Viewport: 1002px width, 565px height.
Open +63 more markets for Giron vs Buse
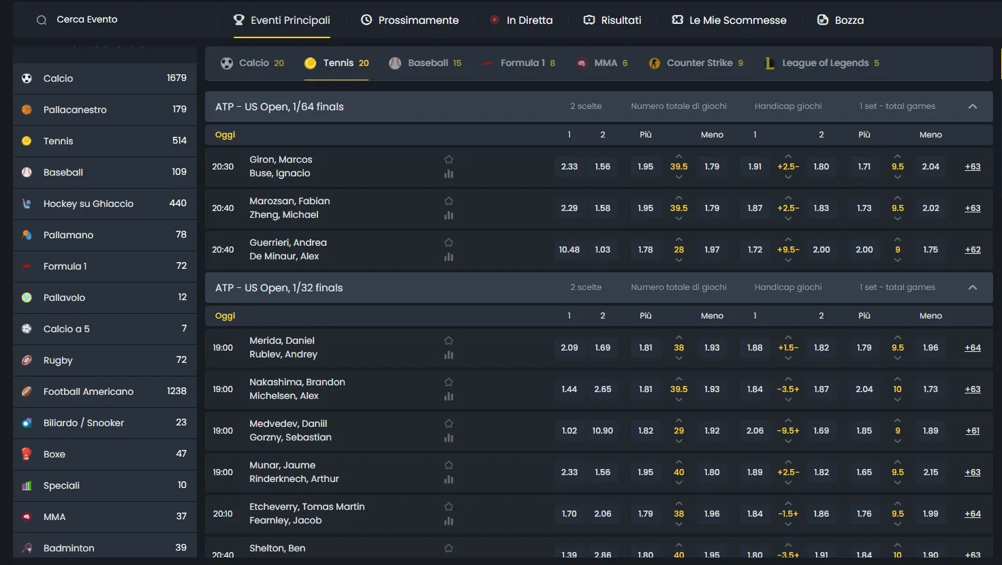coord(972,167)
